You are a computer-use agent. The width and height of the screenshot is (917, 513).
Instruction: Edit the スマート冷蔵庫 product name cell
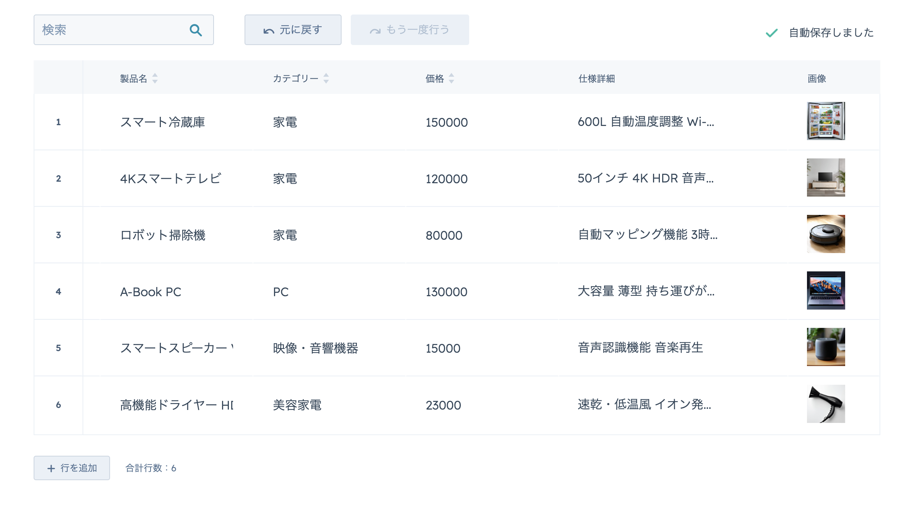click(163, 122)
